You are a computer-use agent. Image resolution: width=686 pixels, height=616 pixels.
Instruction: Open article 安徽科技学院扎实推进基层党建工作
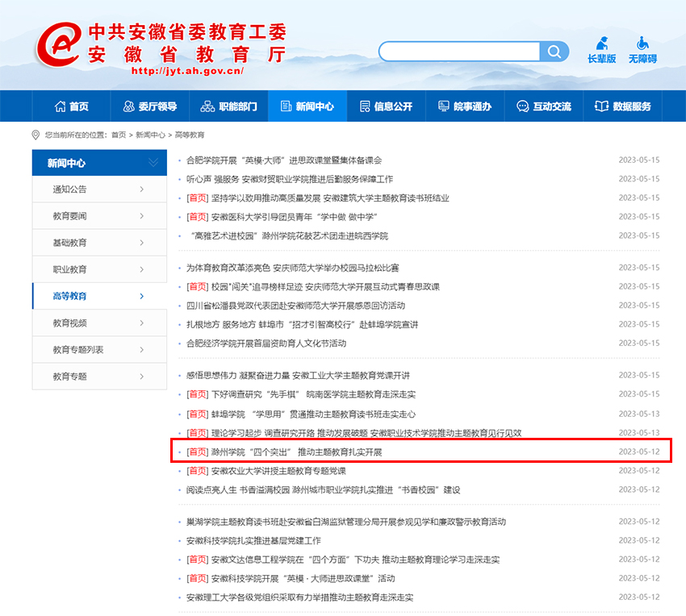point(253,541)
